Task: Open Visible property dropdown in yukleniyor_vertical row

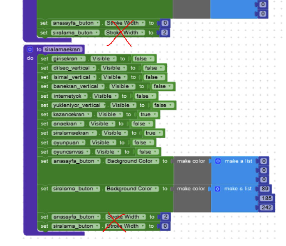Action: point(123,106)
